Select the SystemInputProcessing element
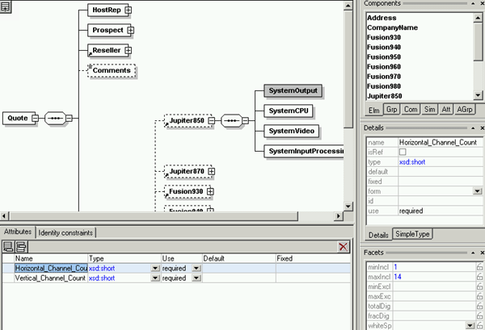Screen dimensions: 485x330 click(304, 151)
